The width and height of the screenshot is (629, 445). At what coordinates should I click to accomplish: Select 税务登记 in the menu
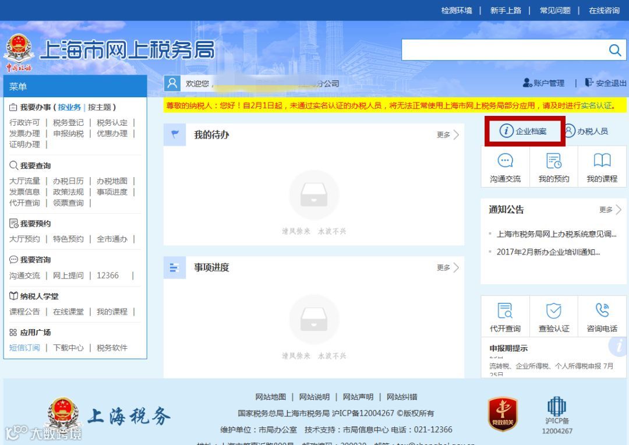coord(68,122)
